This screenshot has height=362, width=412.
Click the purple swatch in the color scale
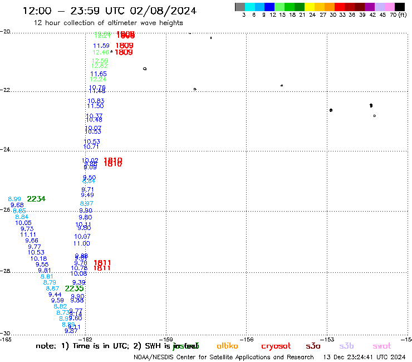pyautogui.click(x=370, y=7)
